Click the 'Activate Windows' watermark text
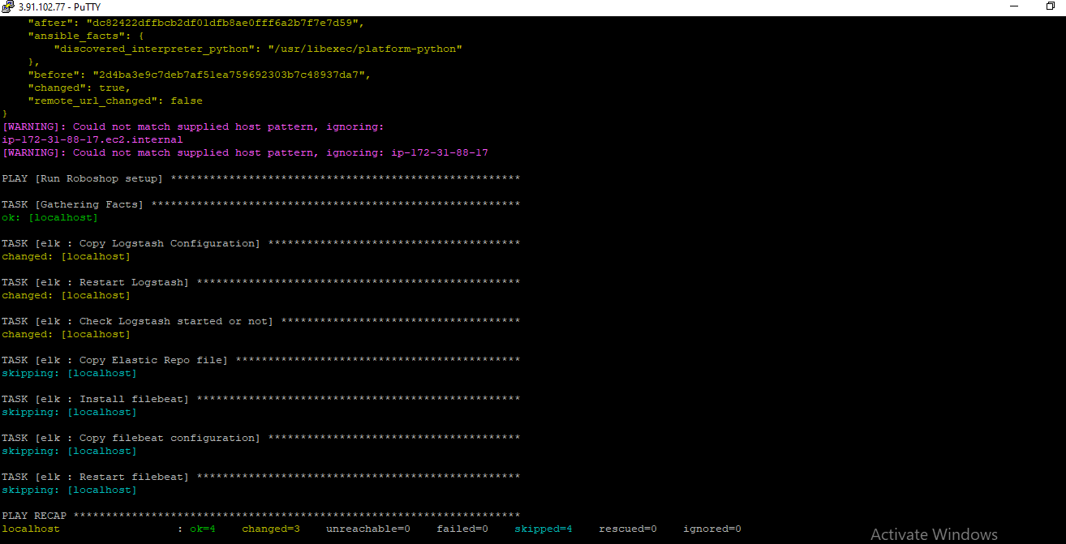The width and height of the screenshot is (1066, 544). [x=934, y=534]
